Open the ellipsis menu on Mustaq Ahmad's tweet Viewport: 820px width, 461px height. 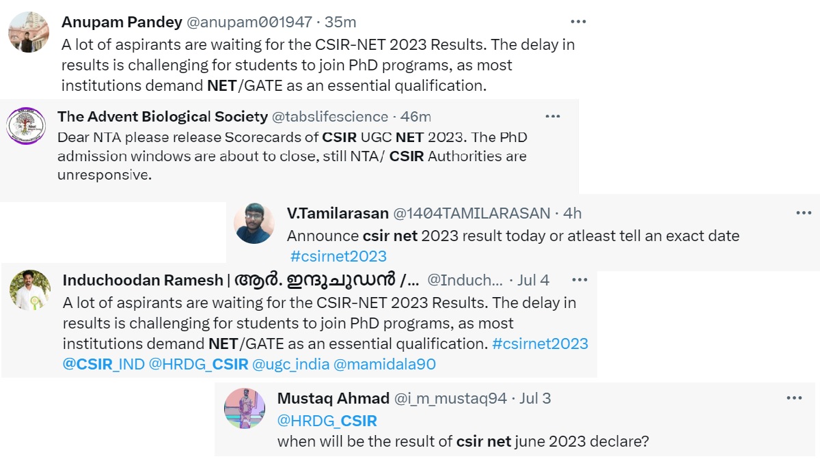coord(793,398)
